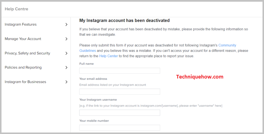The image size is (264, 134).
Task: Choose Privacy, Safety and Security menu item
Action: (27, 53)
